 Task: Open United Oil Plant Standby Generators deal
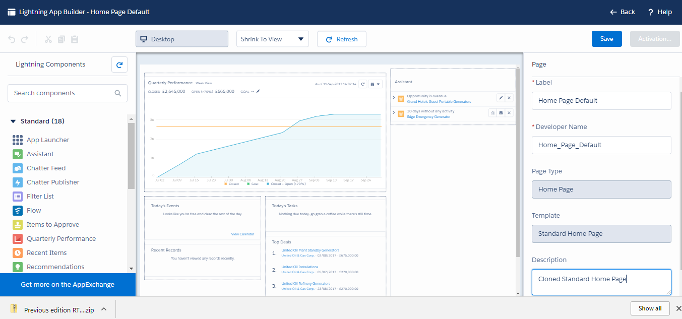[311, 250]
